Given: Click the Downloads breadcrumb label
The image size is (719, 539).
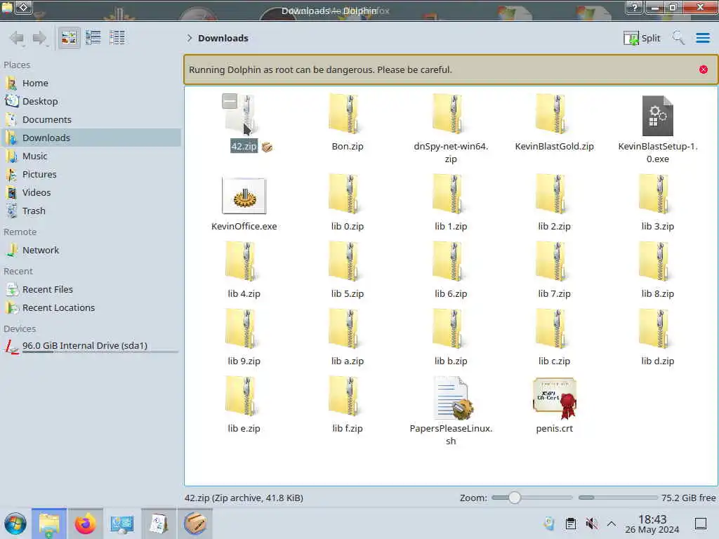Looking at the screenshot, I should click(223, 38).
